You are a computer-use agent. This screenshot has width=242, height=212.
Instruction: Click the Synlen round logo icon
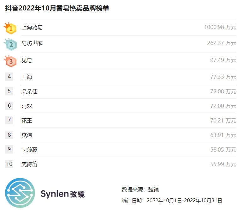click(20, 193)
